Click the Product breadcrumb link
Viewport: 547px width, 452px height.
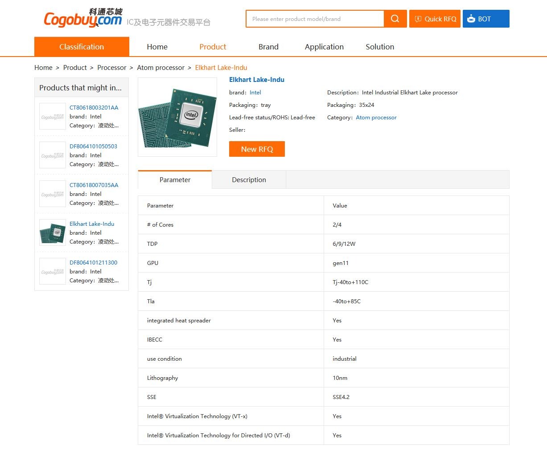pyautogui.click(x=75, y=68)
